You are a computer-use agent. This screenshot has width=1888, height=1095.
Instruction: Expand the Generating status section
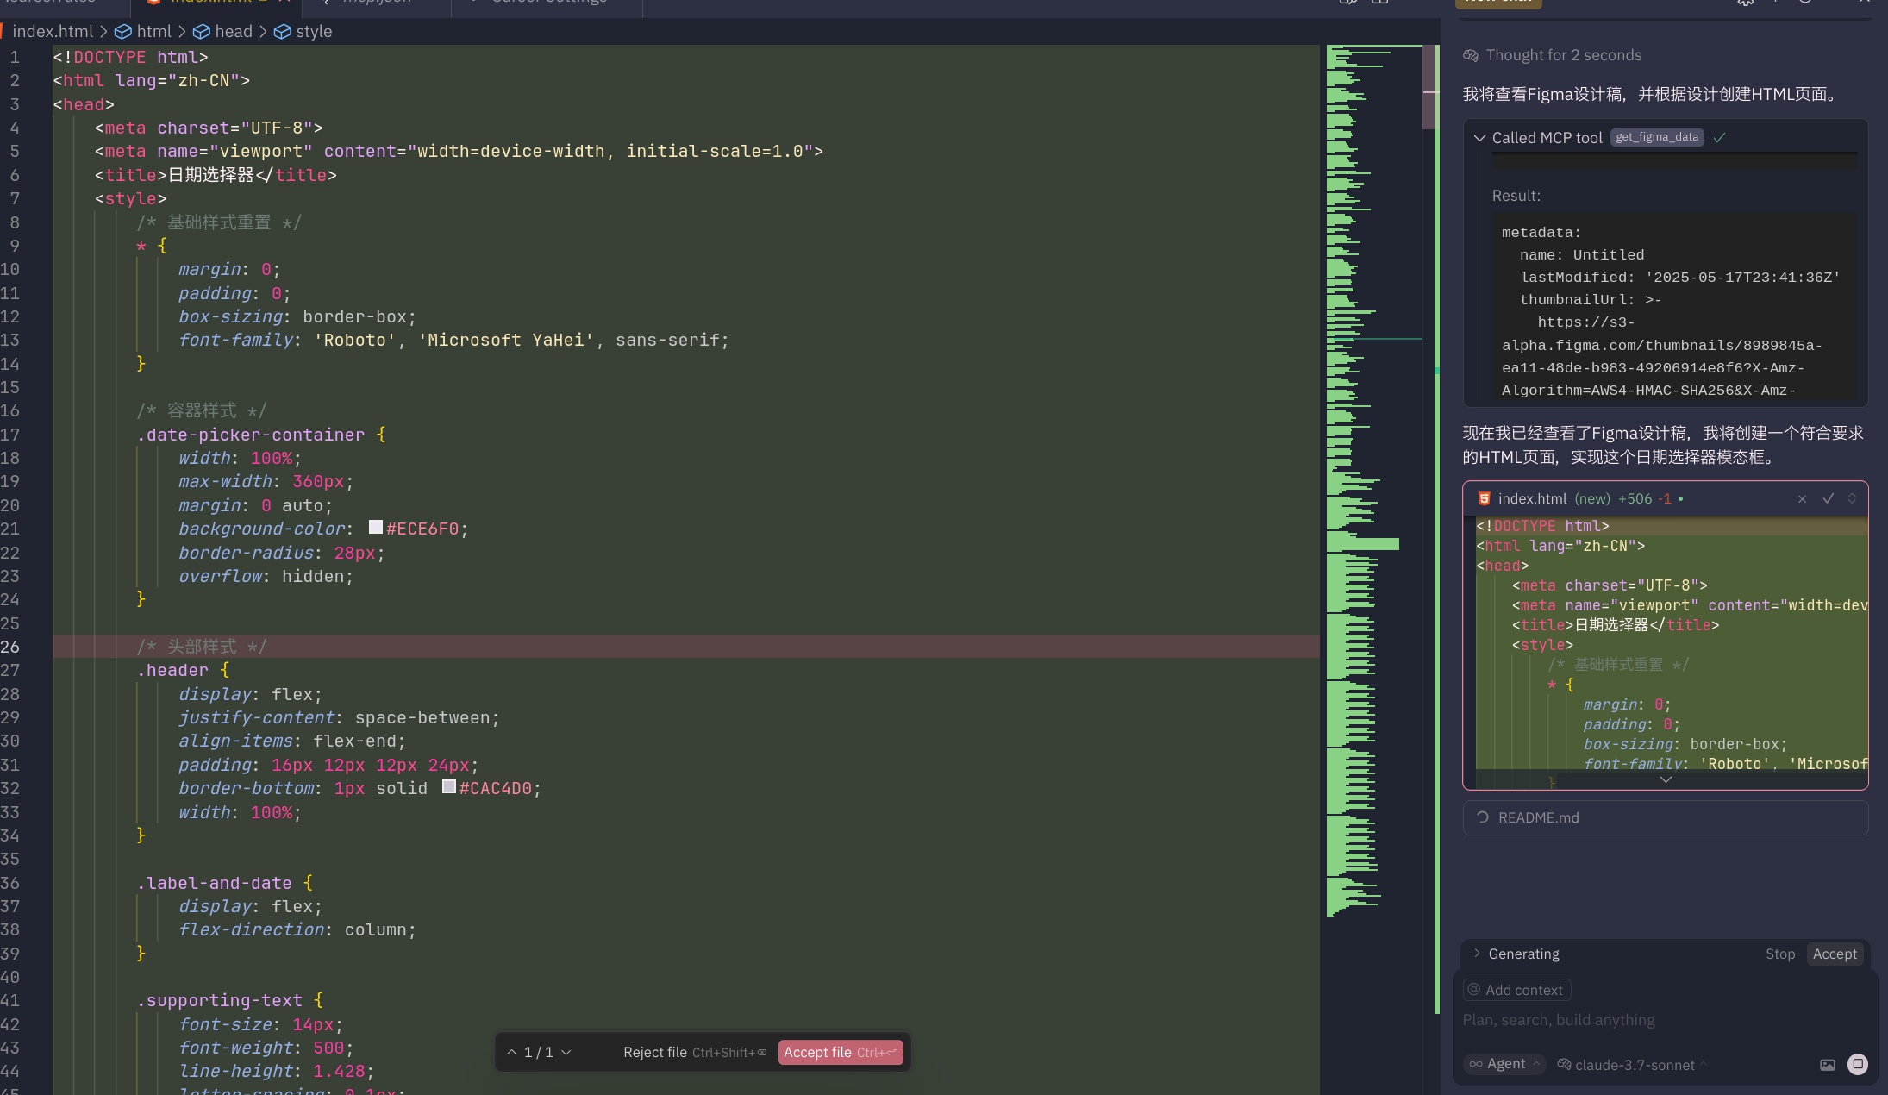tap(1477, 954)
